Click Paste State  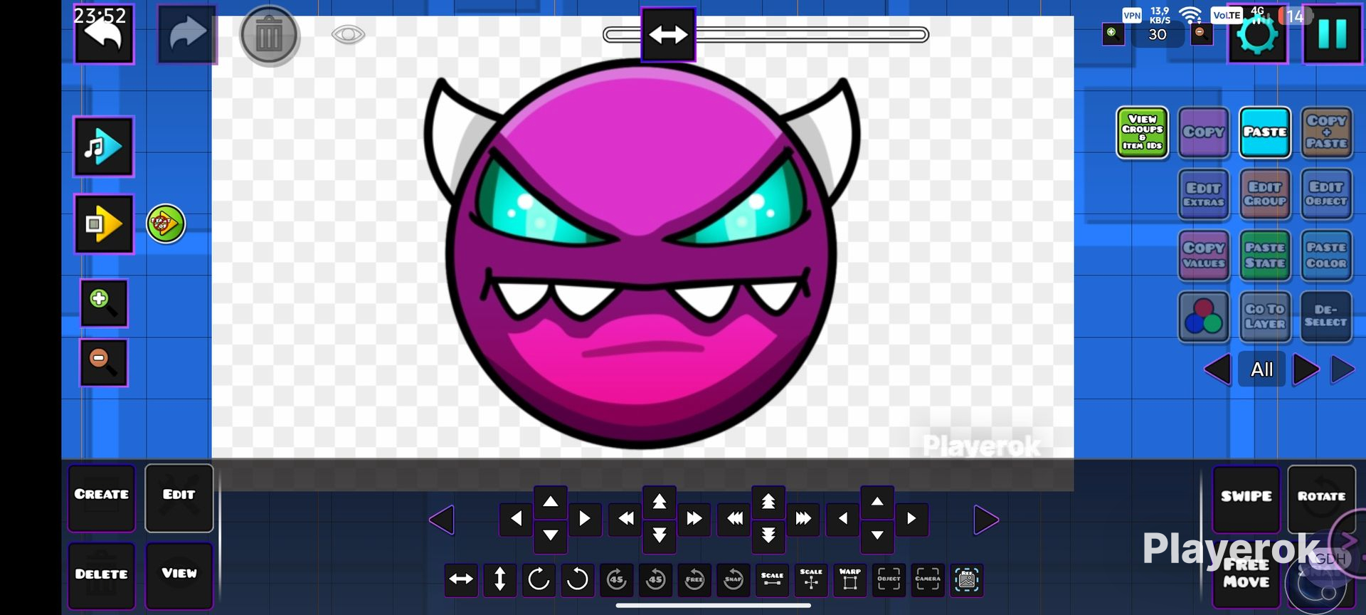point(1265,256)
